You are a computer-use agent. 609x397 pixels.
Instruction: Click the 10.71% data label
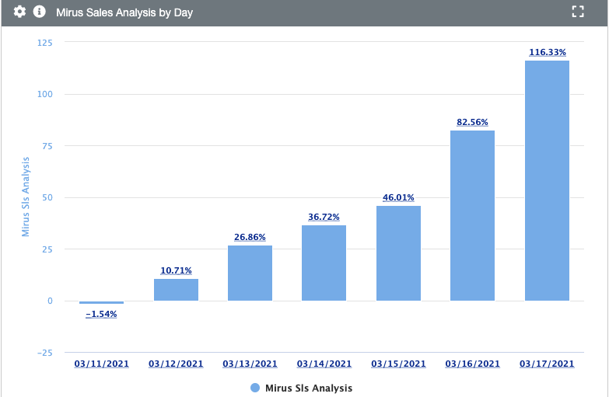[x=176, y=270]
